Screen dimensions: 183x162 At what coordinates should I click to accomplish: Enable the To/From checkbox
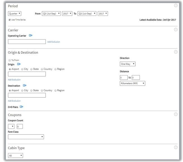point(10,60)
